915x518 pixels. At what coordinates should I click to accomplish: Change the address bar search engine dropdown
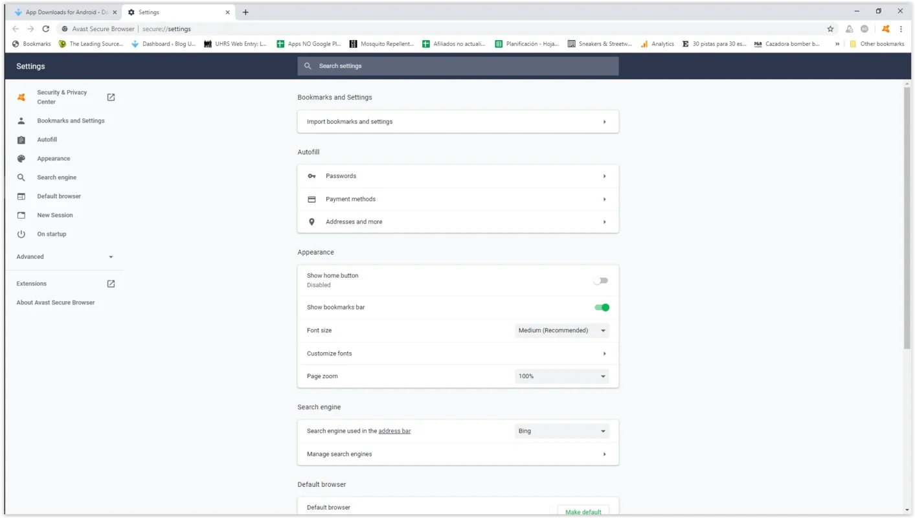(x=561, y=431)
